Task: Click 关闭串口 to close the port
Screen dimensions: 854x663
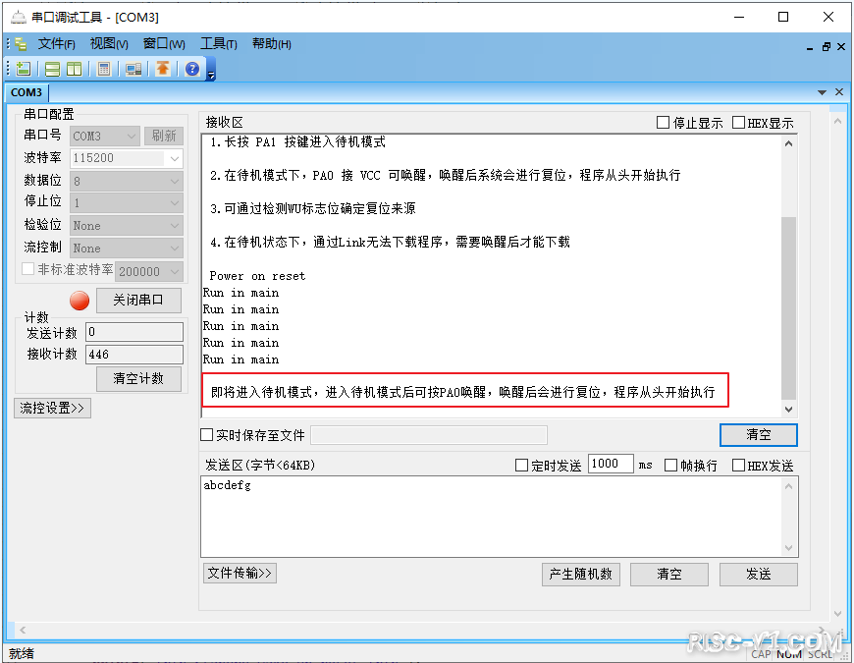Action: (x=138, y=301)
